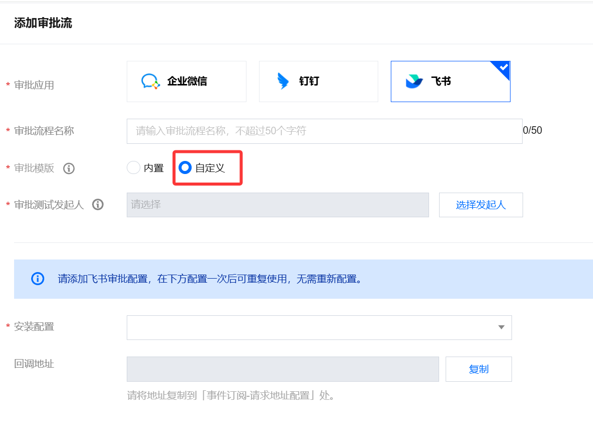The image size is (593, 430).
Task: Click the 0/50 character counter
Action: [533, 130]
